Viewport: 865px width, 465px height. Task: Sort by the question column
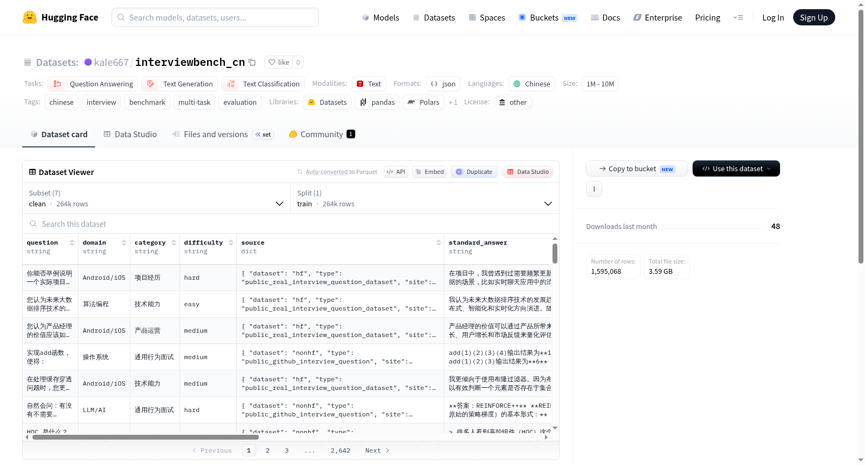coord(72,243)
